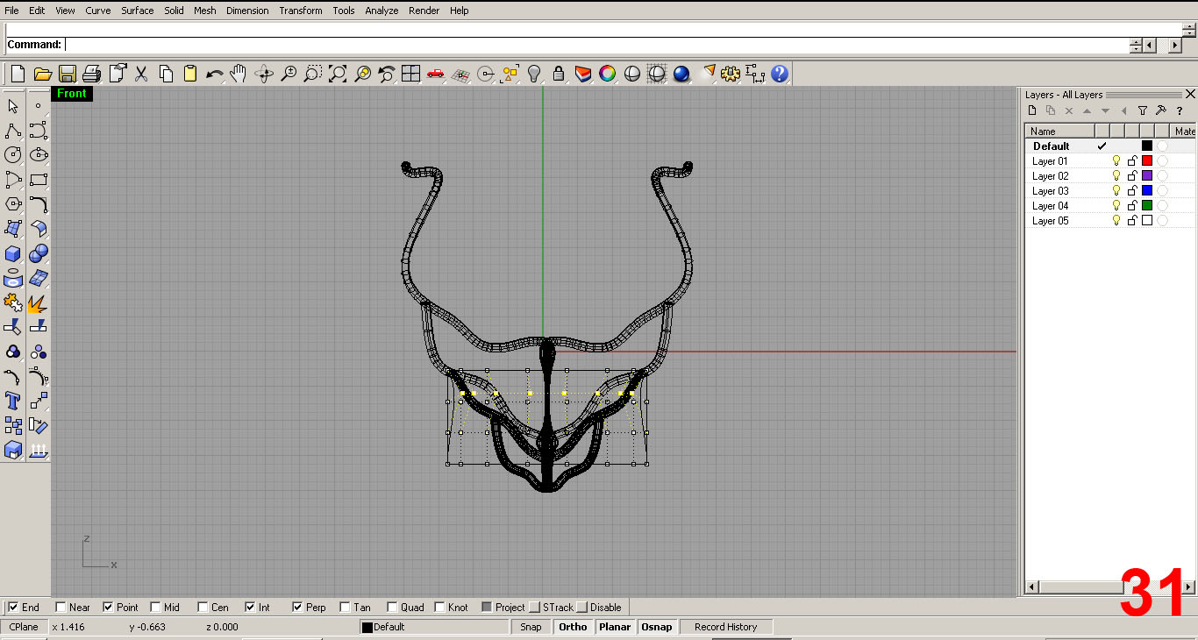Viewport: 1198px width, 640px height.
Task: Toggle the End osnap checkbox
Action: 13,607
